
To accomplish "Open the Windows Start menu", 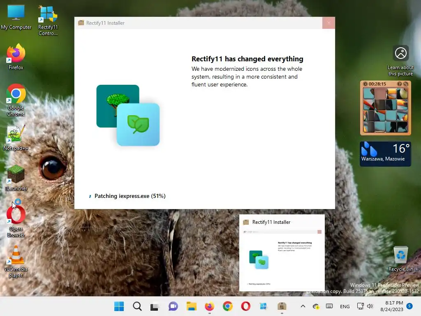I will [119, 306].
